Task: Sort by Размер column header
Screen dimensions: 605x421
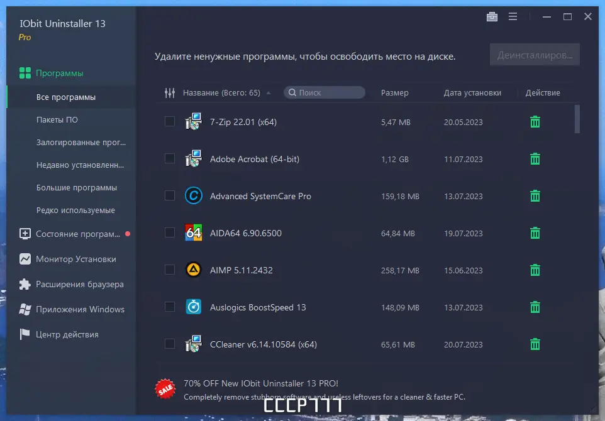Action: point(394,93)
